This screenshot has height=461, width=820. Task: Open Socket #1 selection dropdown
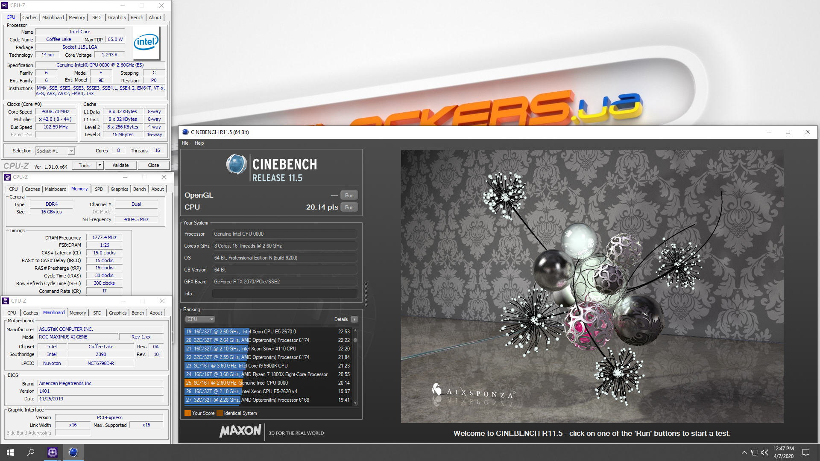click(x=56, y=151)
